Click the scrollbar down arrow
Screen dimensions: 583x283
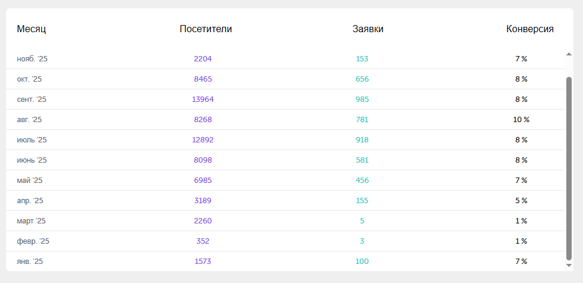(x=569, y=265)
